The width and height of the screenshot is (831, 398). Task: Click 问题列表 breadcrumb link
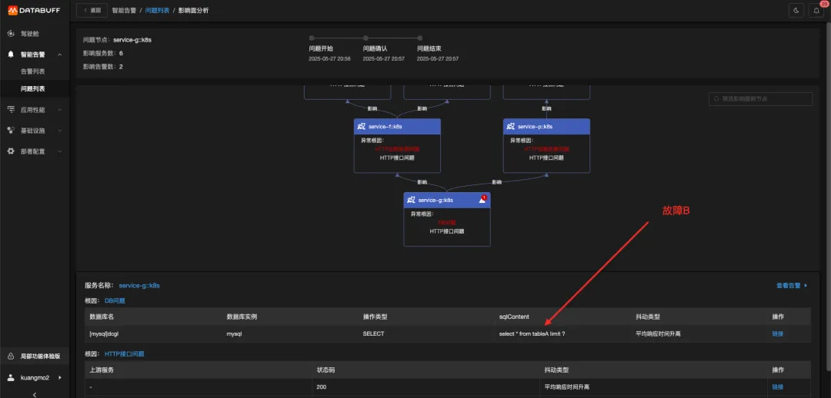158,11
